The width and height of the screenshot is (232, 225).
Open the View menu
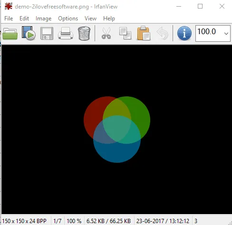coord(90,19)
